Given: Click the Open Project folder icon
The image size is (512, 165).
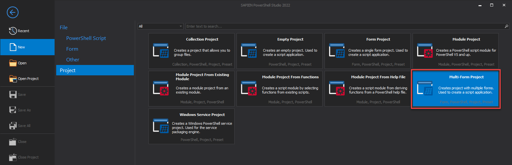Looking at the screenshot, I should tap(13, 79).
